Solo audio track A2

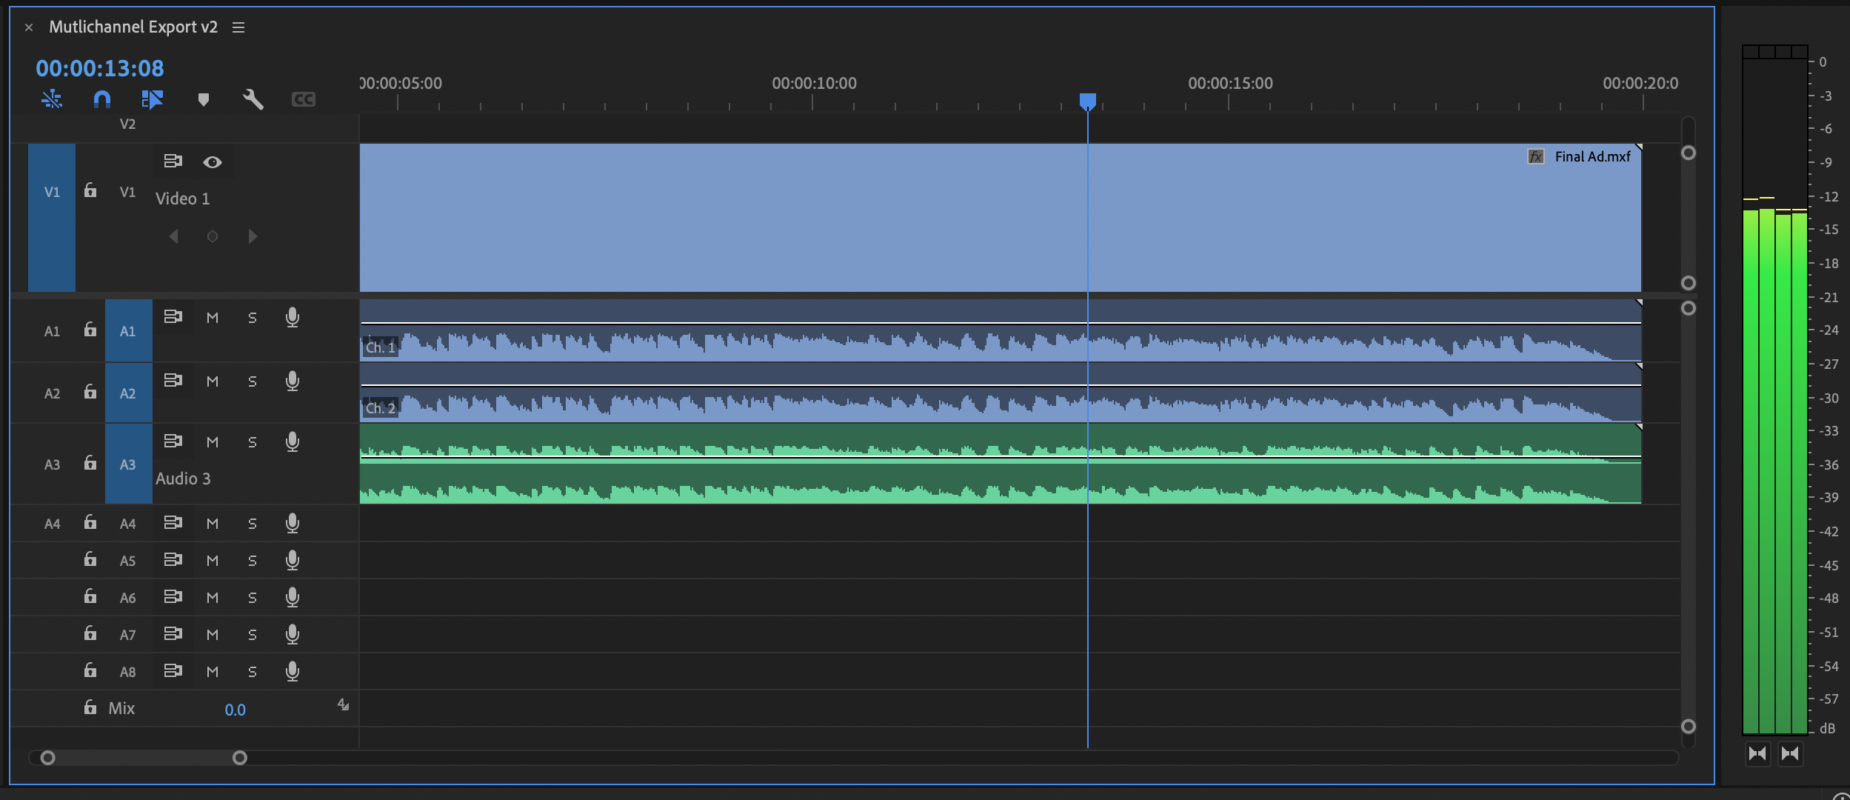tap(253, 381)
